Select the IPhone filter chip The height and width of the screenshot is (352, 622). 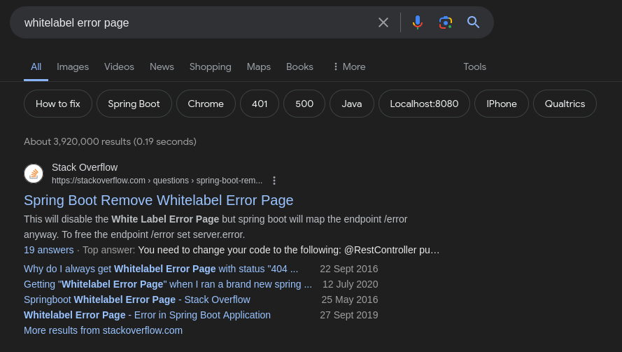(502, 104)
